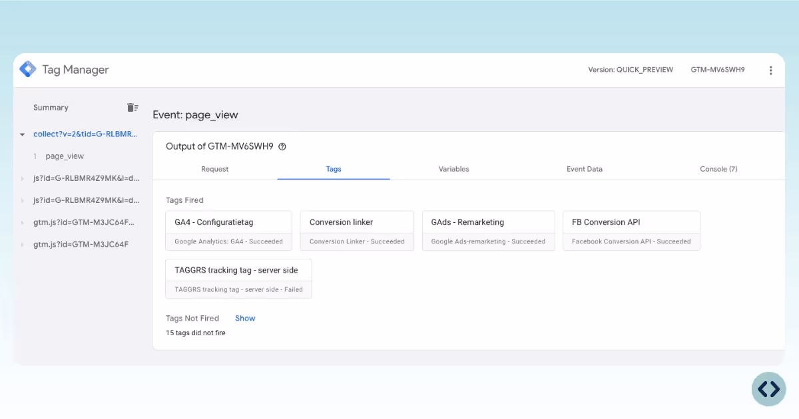Open the Conversion linker tag card
The image size is (799, 419).
coord(357,231)
